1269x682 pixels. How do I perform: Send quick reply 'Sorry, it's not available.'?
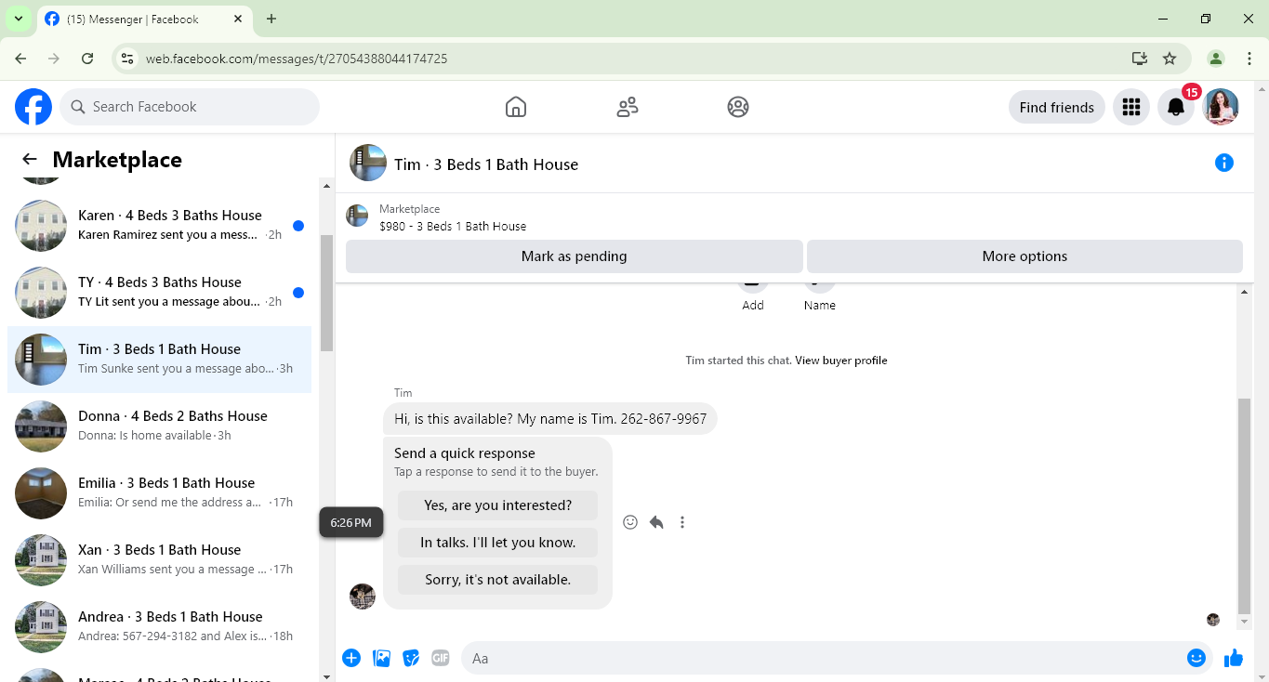[497, 580]
